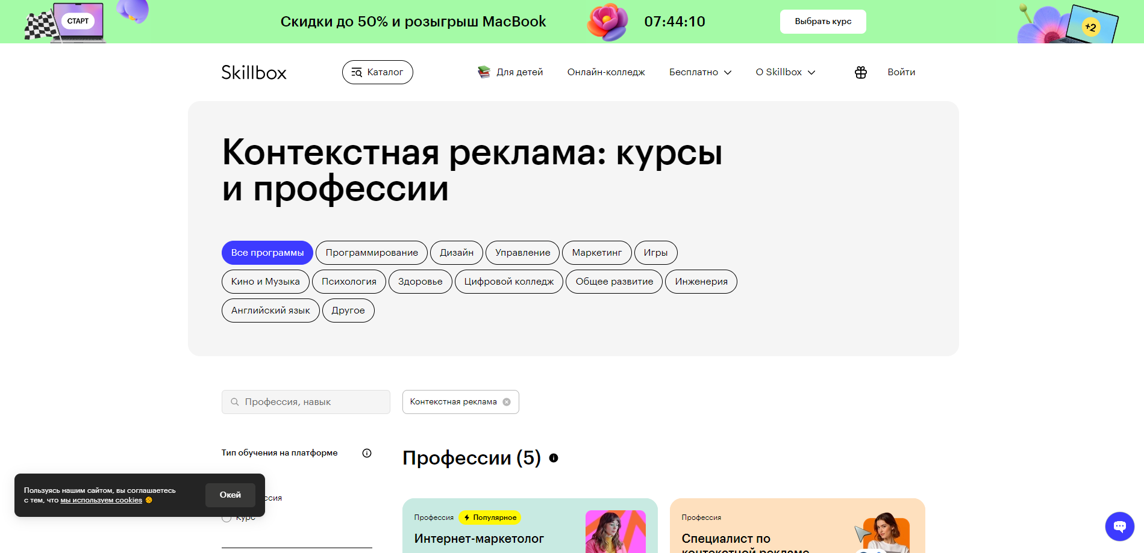This screenshot has width=1144, height=553.
Task: Open the Каталог menu button
Action: click(x=377, y=72)
